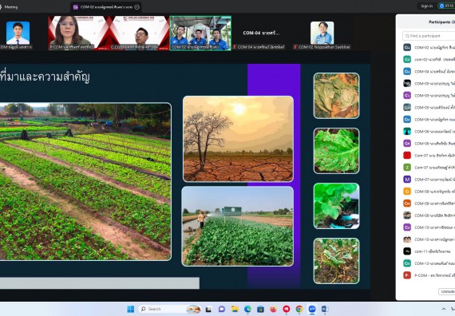Click the Participants panel title
The width and height of the screenshot is (455, 316).
[x=441, y=22]
